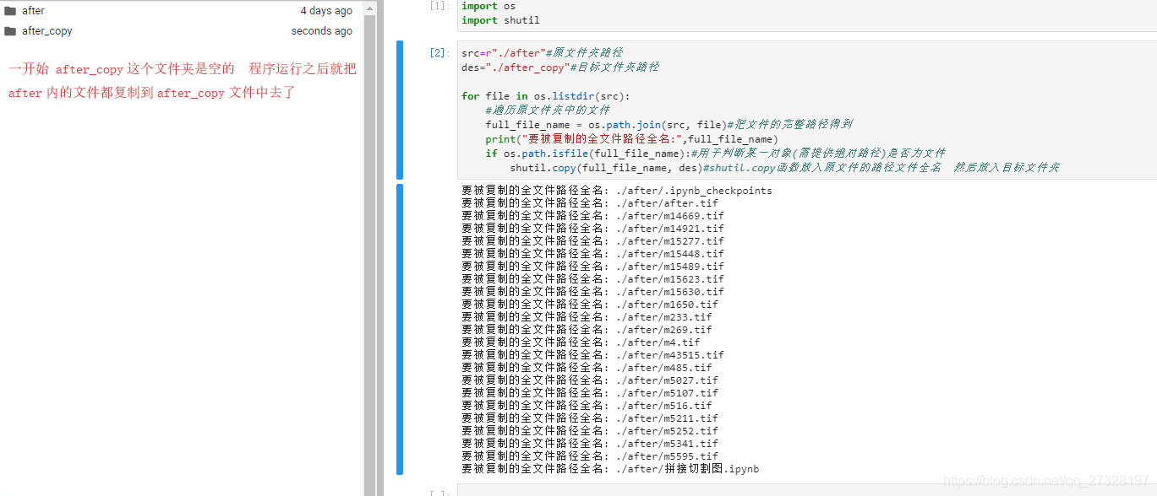The height and width of the screenshot is (496, 1157).
Task: Click the "4 days ago" modified time
Action: pyautogui.click(x=326, y=11)
